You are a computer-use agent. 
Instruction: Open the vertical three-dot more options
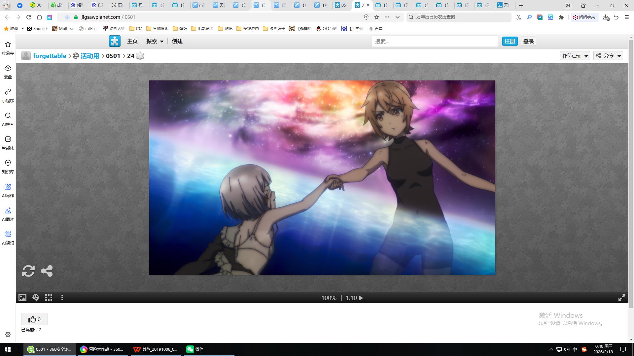click(62, 298)
